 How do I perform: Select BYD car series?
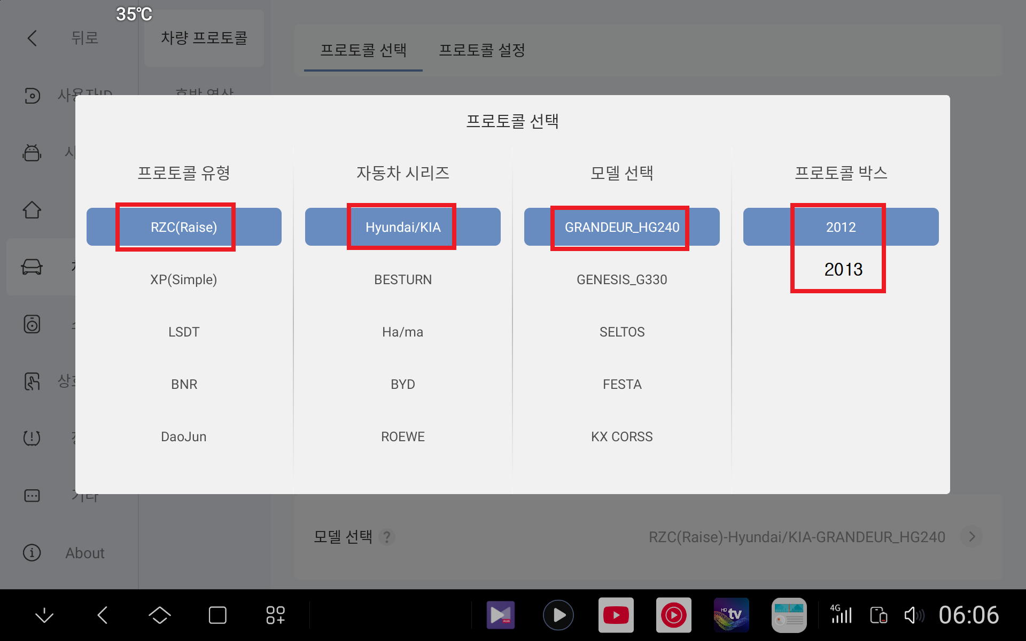pos(403,384)
